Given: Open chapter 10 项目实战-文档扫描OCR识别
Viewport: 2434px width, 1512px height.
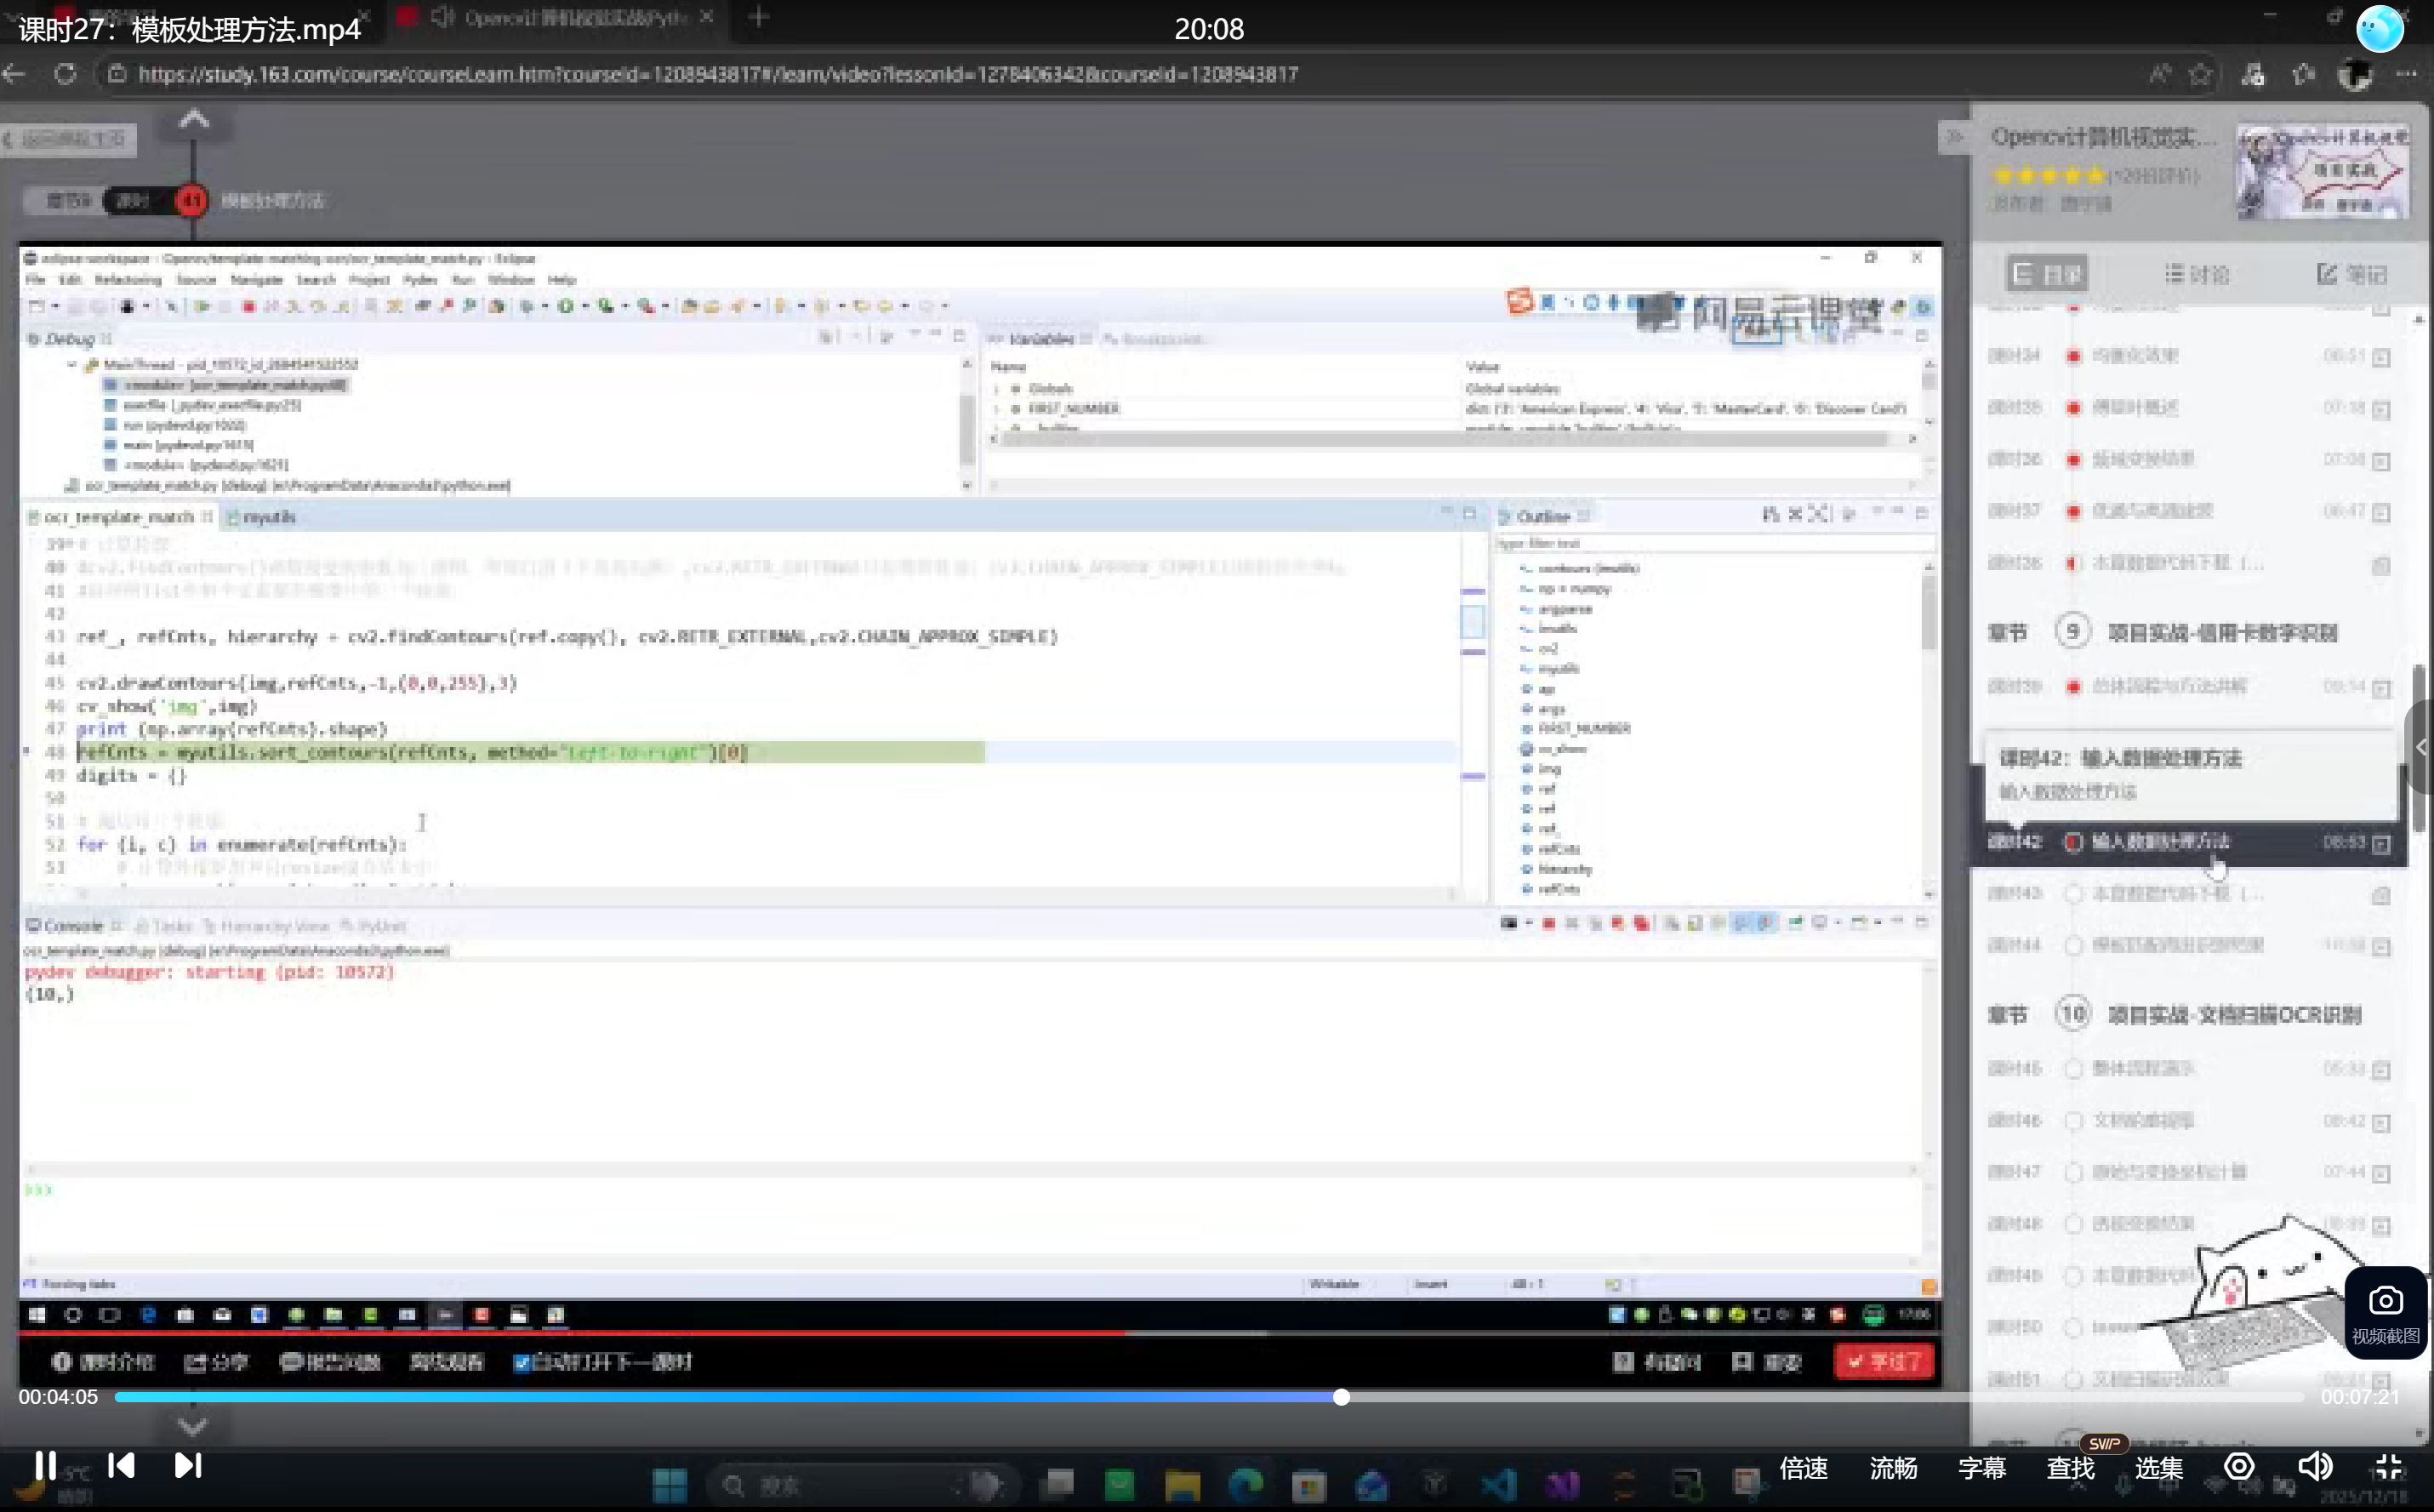Looking at the screenshot, I should click(x=2177, y=1015).
